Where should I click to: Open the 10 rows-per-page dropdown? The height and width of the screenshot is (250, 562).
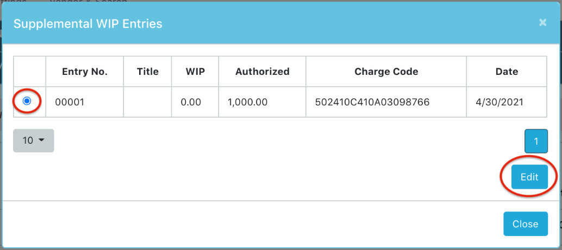click(34, 140)
